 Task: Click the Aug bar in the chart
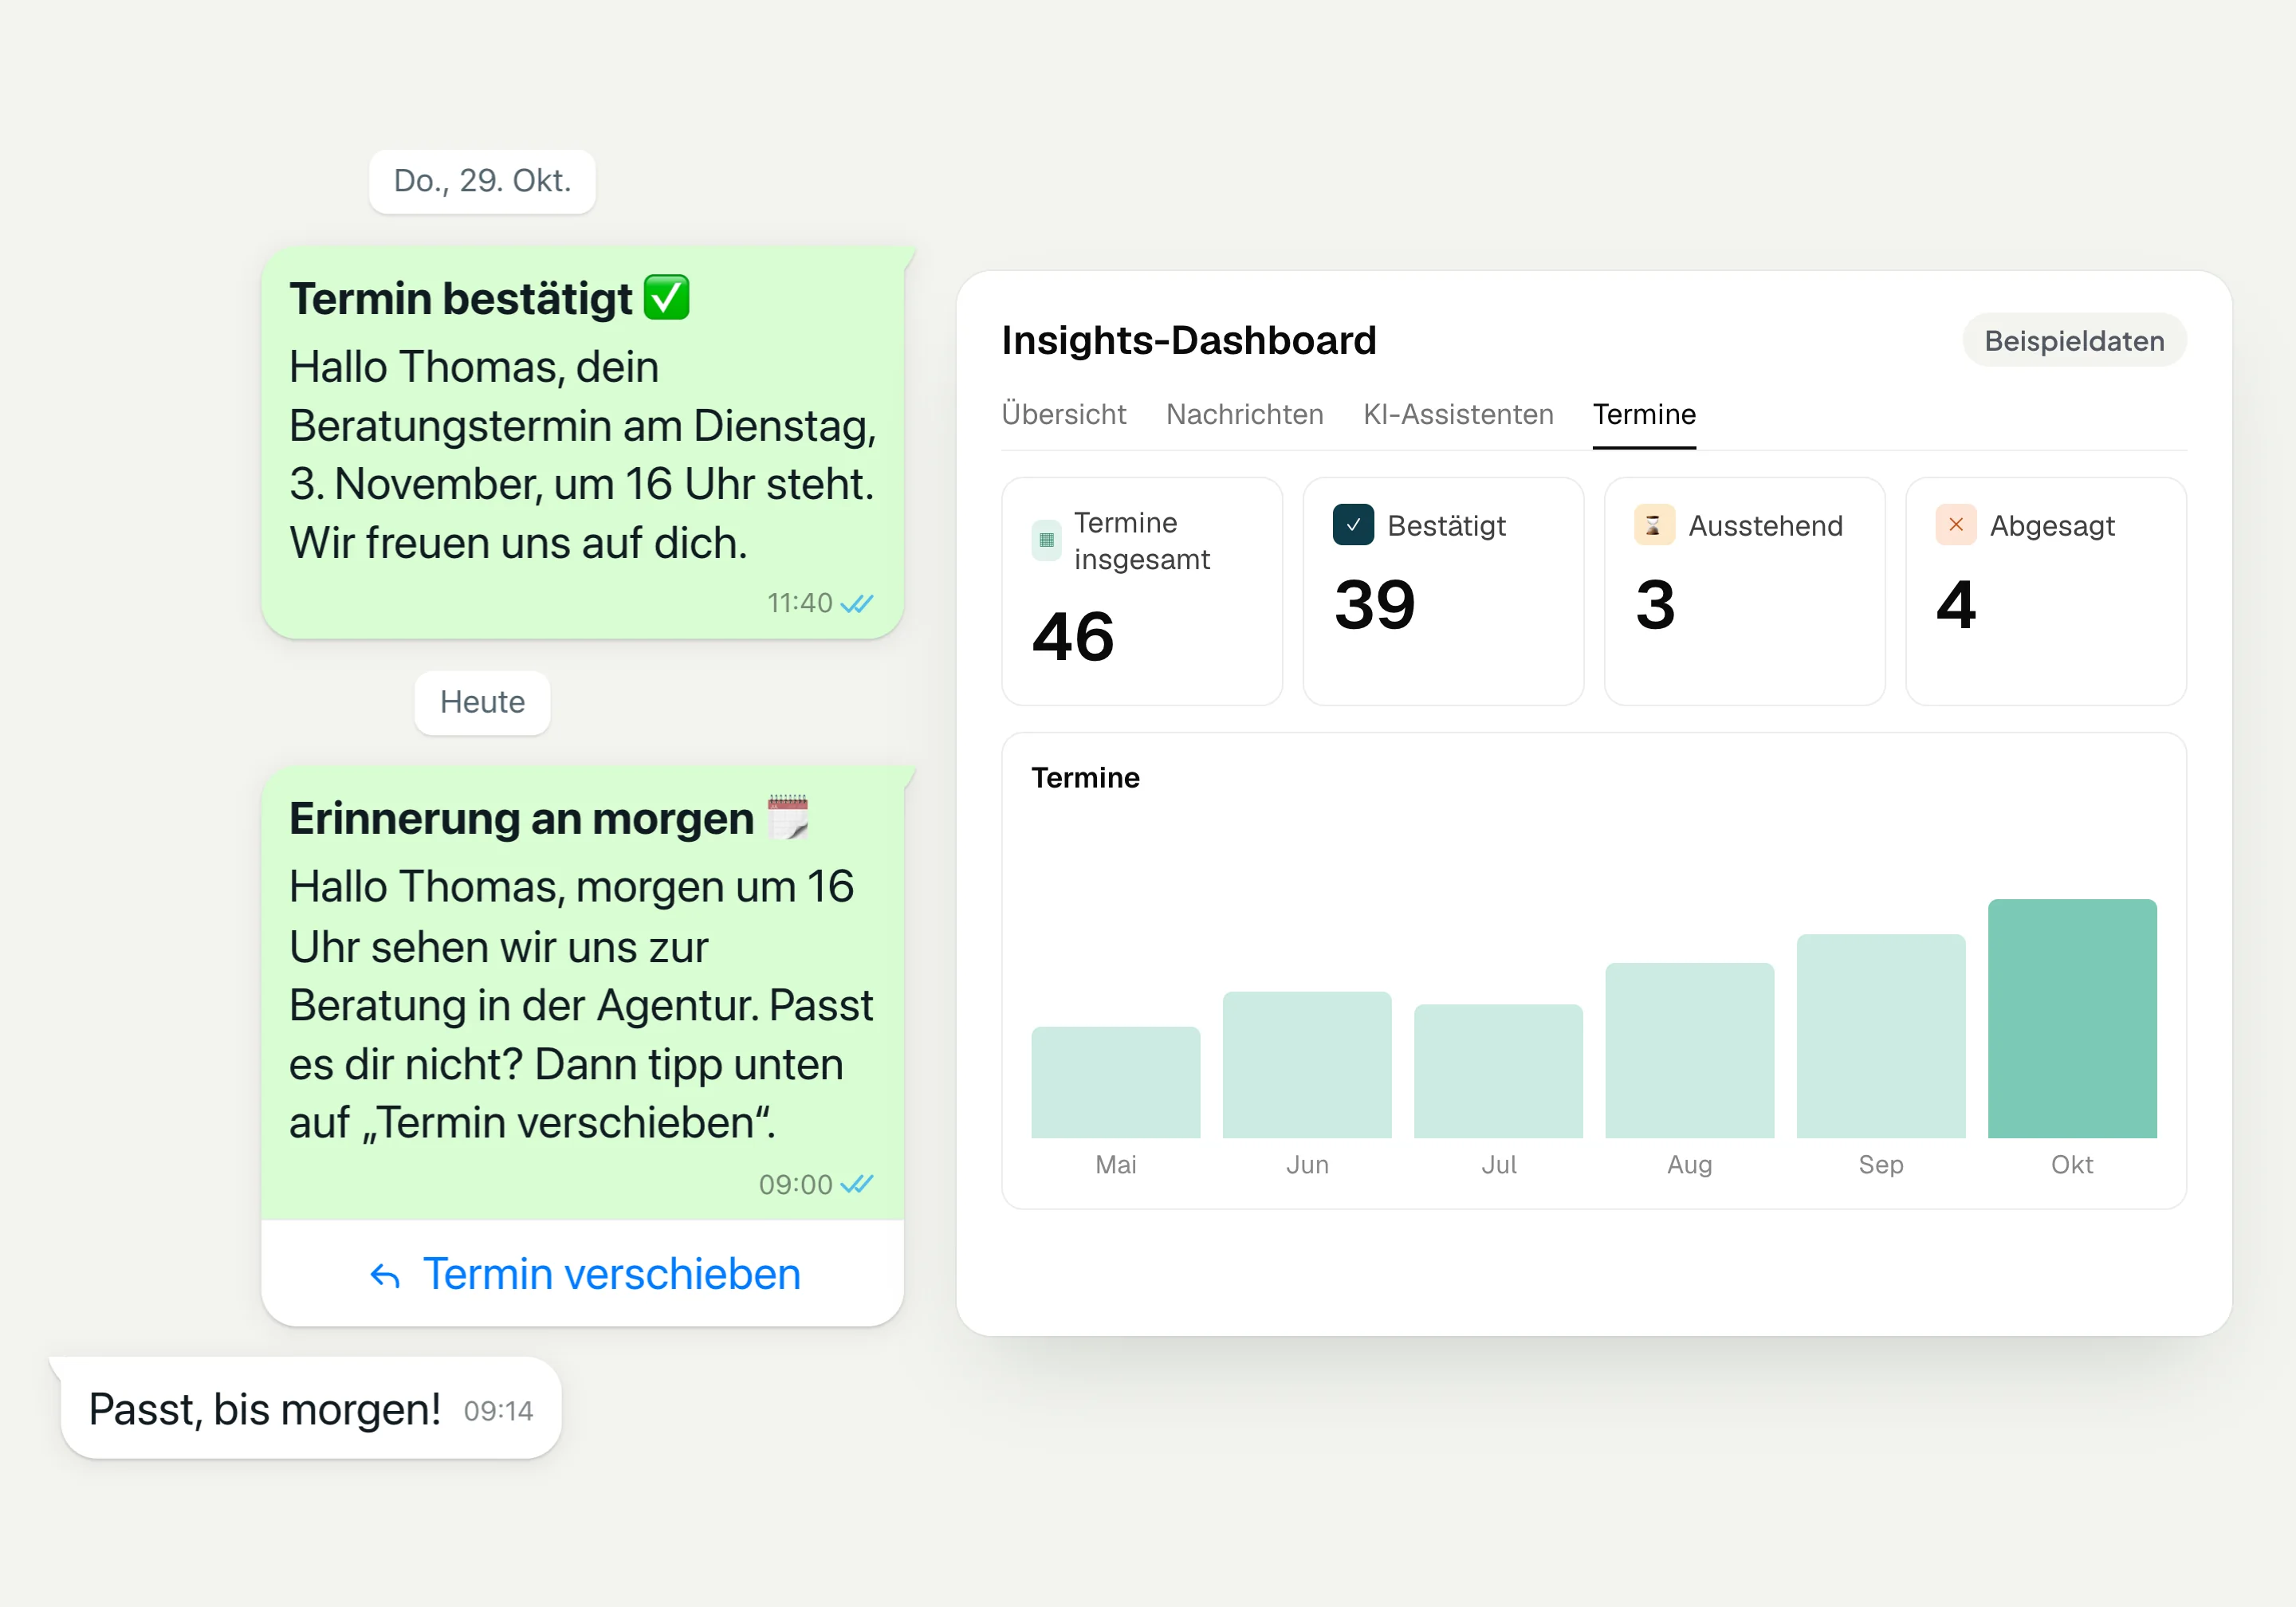[1689, 1051]
